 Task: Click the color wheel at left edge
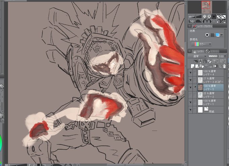pos(1,144)
